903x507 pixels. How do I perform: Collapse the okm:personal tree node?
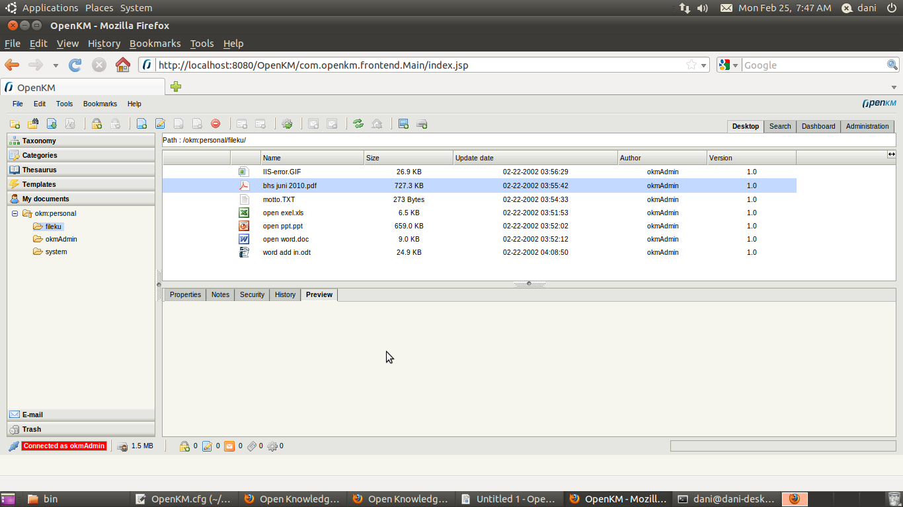(x=15, y=213)
